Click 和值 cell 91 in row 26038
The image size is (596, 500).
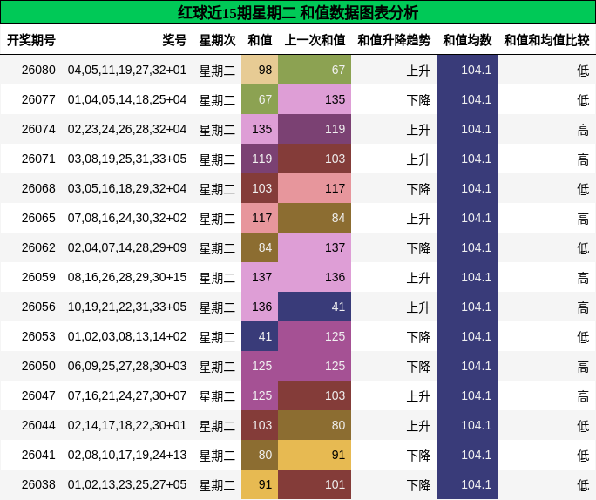[x=260, y=485]
